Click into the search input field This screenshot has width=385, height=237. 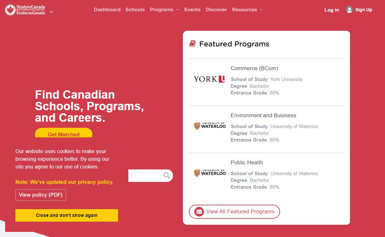click(x=144, y=176)
